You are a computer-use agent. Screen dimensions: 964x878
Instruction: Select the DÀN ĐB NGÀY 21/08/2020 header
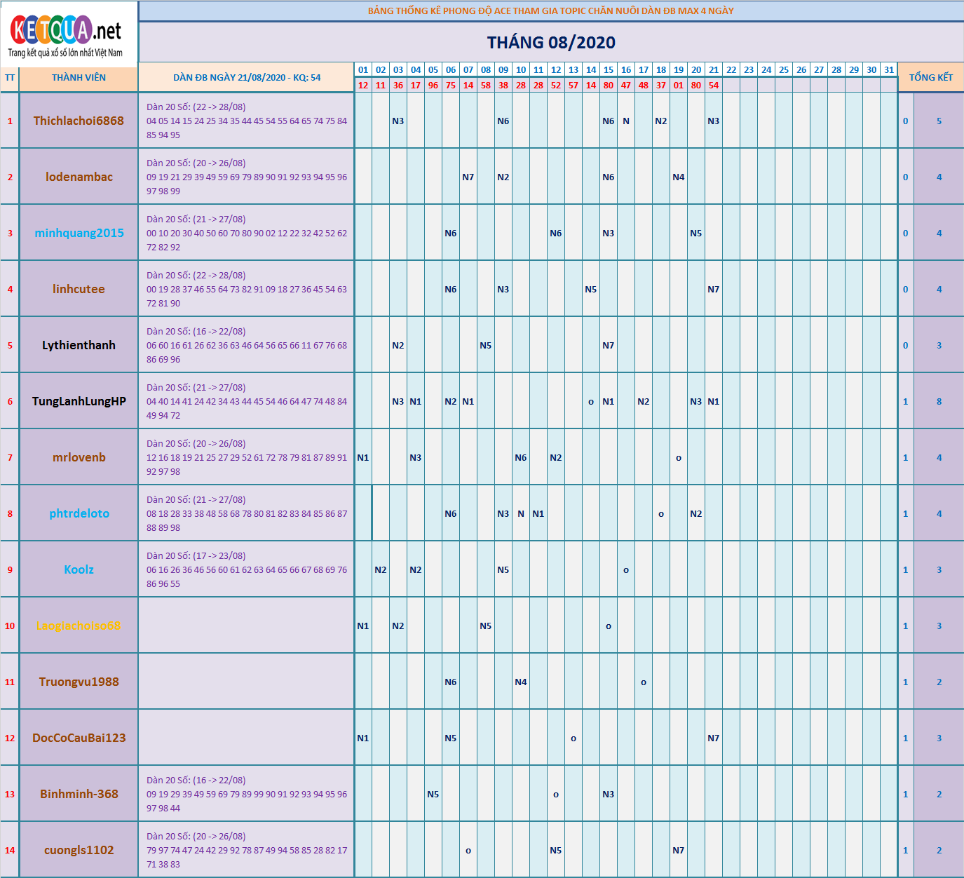[247, 77]
